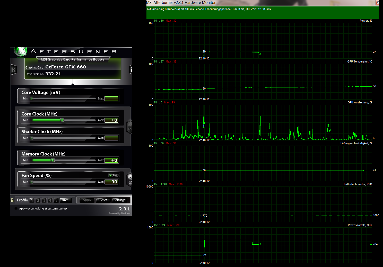Launch Kombustor with the K button
The height and width of the screenshot is (267, 383).
click(14, 70)
